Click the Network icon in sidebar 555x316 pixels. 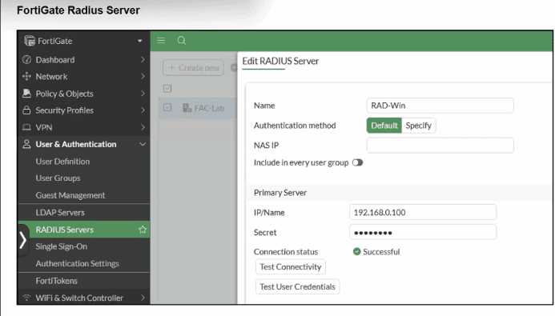pyautogui.click(x=26, y=76)
